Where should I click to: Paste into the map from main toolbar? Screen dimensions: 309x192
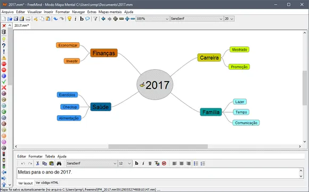48,19
